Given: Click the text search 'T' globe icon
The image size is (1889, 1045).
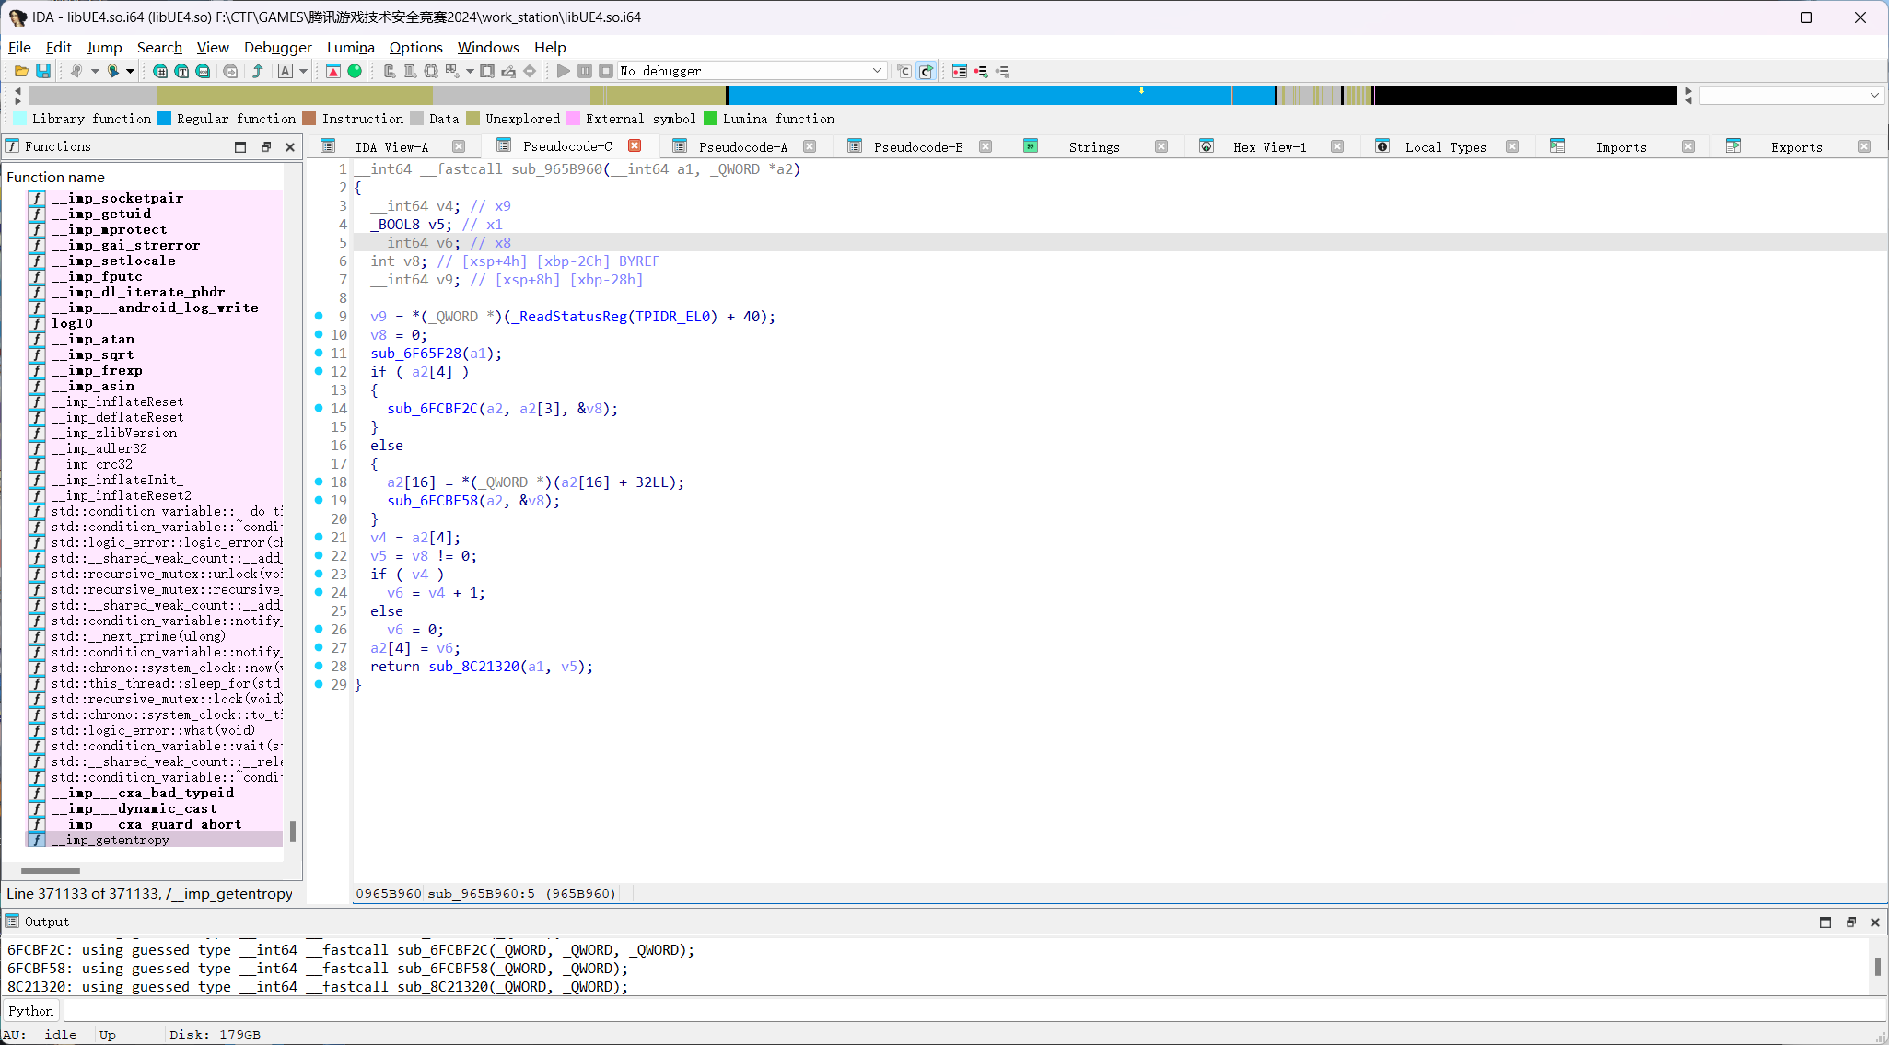Looking at the screenshot, I should point(181,71).
